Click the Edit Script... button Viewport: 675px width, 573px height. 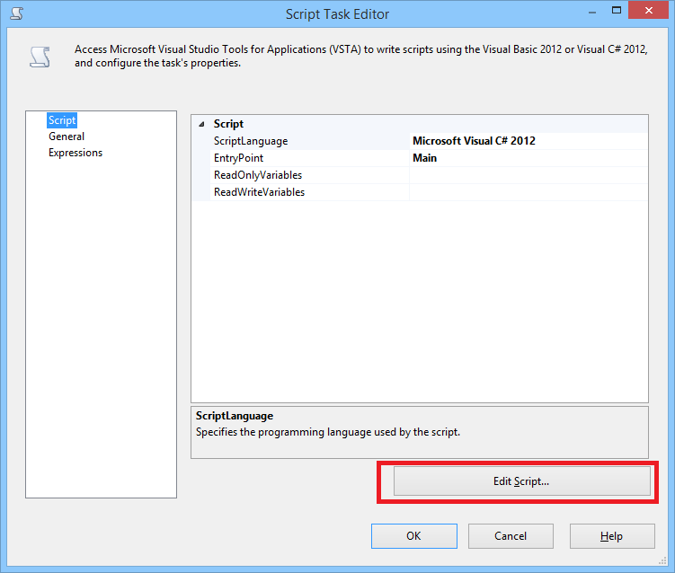click(x=521, y=480)
